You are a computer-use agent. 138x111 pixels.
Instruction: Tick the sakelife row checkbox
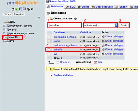pos(49,49)
